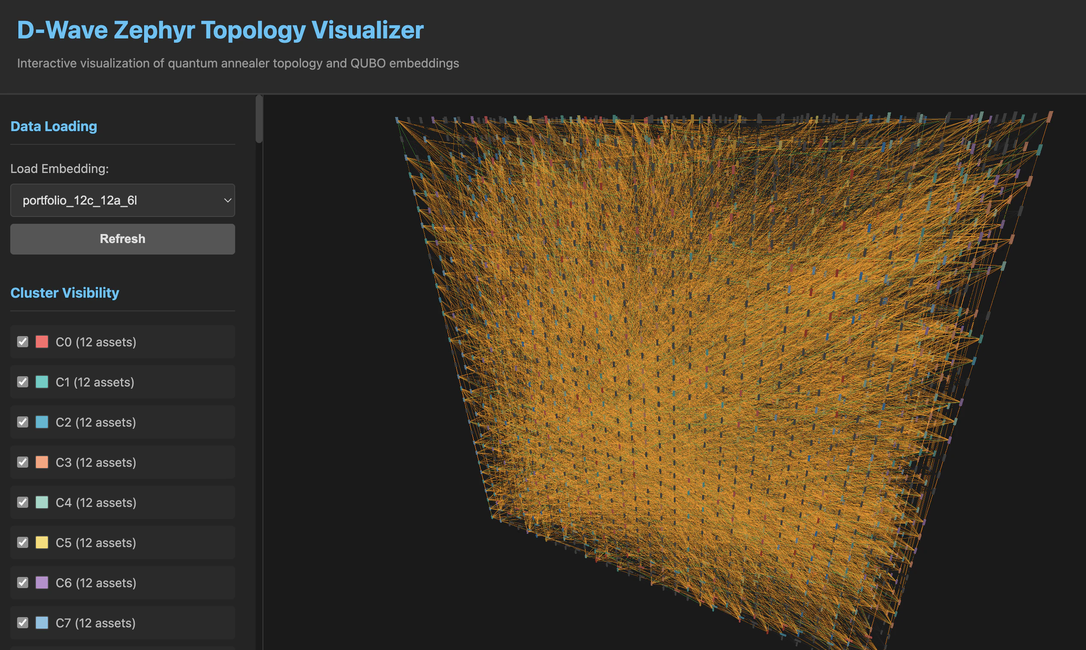Click the yellow C5 color swatch
Viewport: 1086px width, 650px height.
pos(41,542)
